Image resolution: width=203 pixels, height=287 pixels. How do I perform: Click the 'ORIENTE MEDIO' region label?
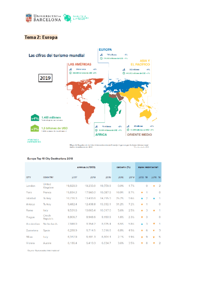139,135
